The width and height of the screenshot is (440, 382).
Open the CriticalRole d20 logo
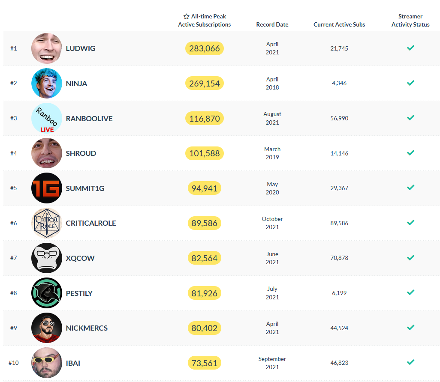(x=46, y=223)
